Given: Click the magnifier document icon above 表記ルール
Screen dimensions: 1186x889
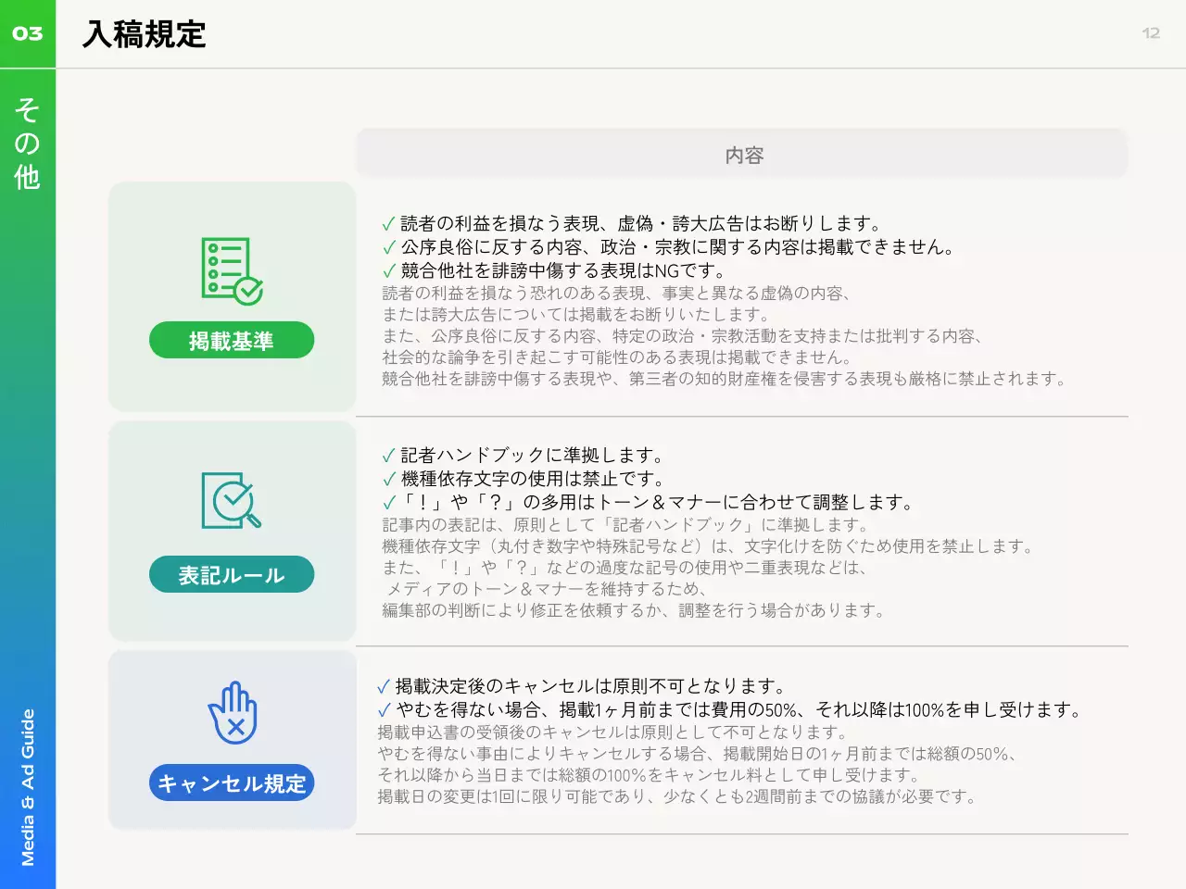Looking at the screenshot, I should (232, 501).
